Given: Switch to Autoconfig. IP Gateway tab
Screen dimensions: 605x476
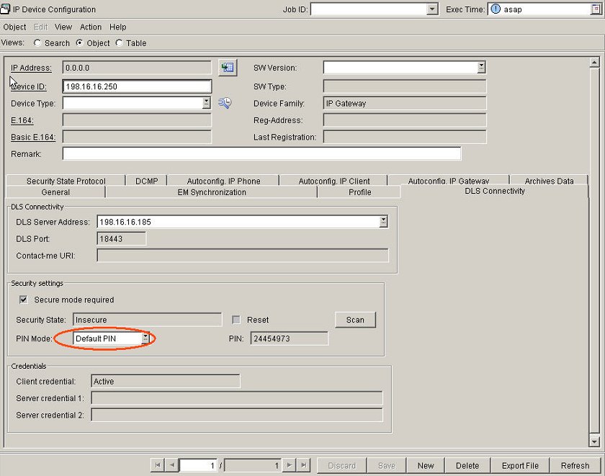Looking at the screenshot, I should coord(448,181).
